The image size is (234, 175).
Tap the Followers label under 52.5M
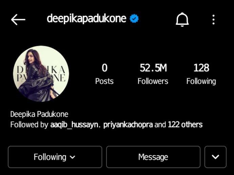pyautogui.click(x=153, y=81)
